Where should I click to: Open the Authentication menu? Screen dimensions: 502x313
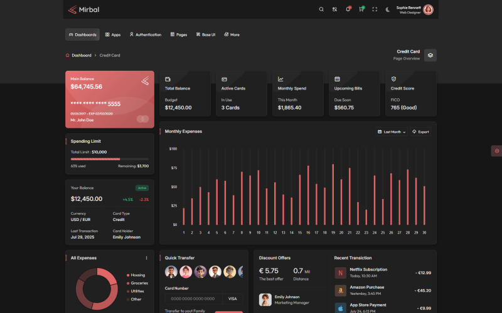click(x=145, y=34)
